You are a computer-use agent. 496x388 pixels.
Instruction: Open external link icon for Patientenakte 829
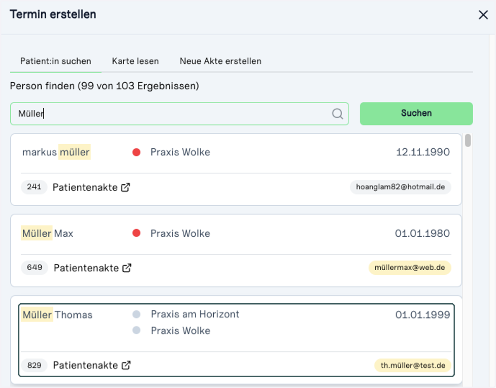tap(126, 365)
